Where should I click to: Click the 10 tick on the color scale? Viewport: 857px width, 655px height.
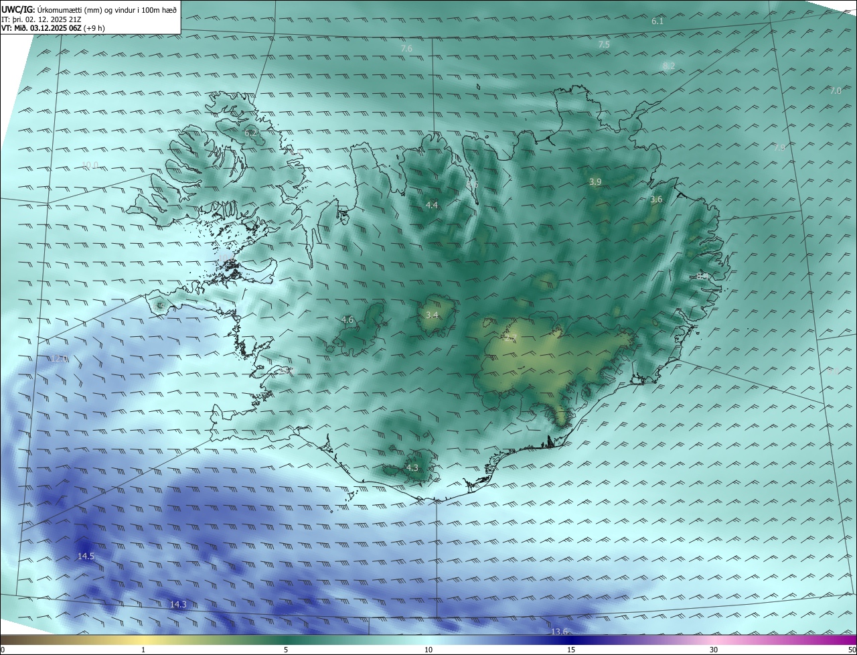(x=428, y=650)
